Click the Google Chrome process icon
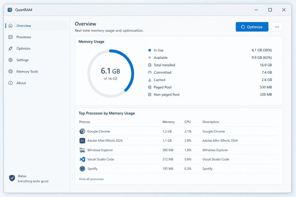Viewport: 296px width, 197px height. pyautogui.click(x=82, y=131)
